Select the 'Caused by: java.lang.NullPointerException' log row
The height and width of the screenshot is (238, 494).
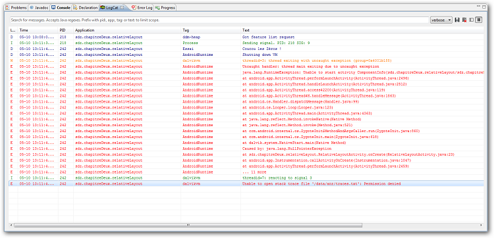[246, 149]
